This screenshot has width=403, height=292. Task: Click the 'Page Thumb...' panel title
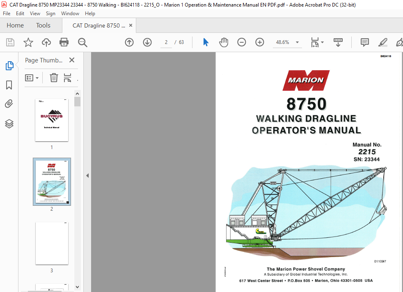pos(44,60)
